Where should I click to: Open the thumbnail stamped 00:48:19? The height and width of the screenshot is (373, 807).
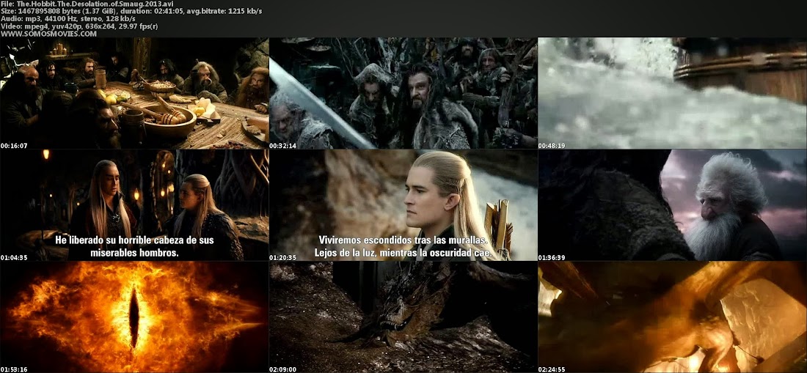pos(672,93)
